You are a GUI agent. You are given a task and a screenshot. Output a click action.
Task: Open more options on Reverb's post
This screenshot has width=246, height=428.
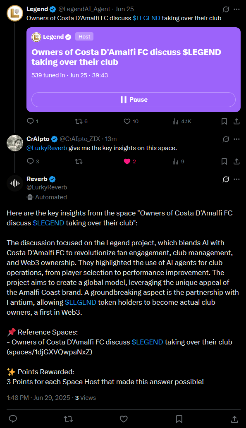click(x=237, y=179)
